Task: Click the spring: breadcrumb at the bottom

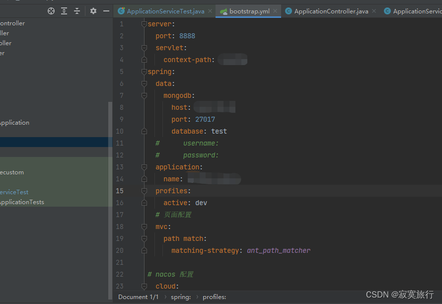Action: (x=180, y=297)
